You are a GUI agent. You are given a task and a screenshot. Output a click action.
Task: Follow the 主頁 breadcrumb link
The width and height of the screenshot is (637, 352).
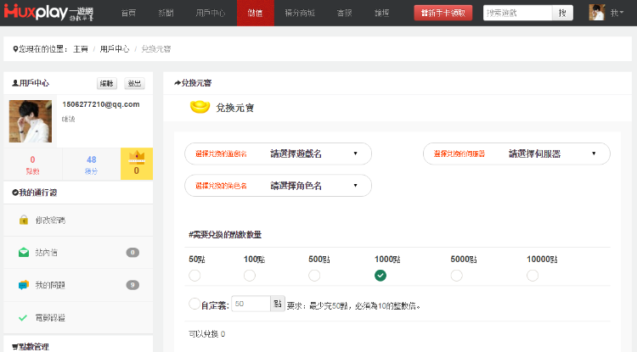click(81, 49)
